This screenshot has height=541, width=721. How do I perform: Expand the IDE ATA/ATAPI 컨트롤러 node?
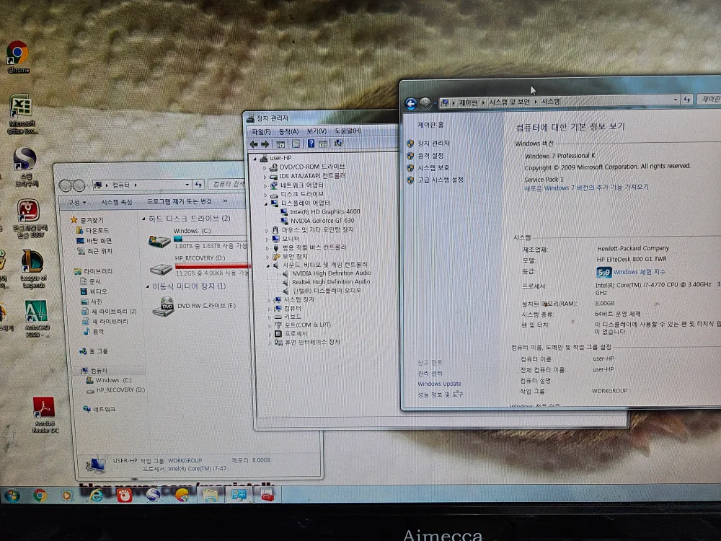tap(265, 177)
